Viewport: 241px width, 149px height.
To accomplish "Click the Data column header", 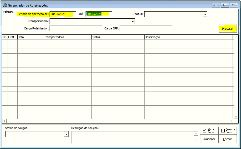I will point(30,37).
